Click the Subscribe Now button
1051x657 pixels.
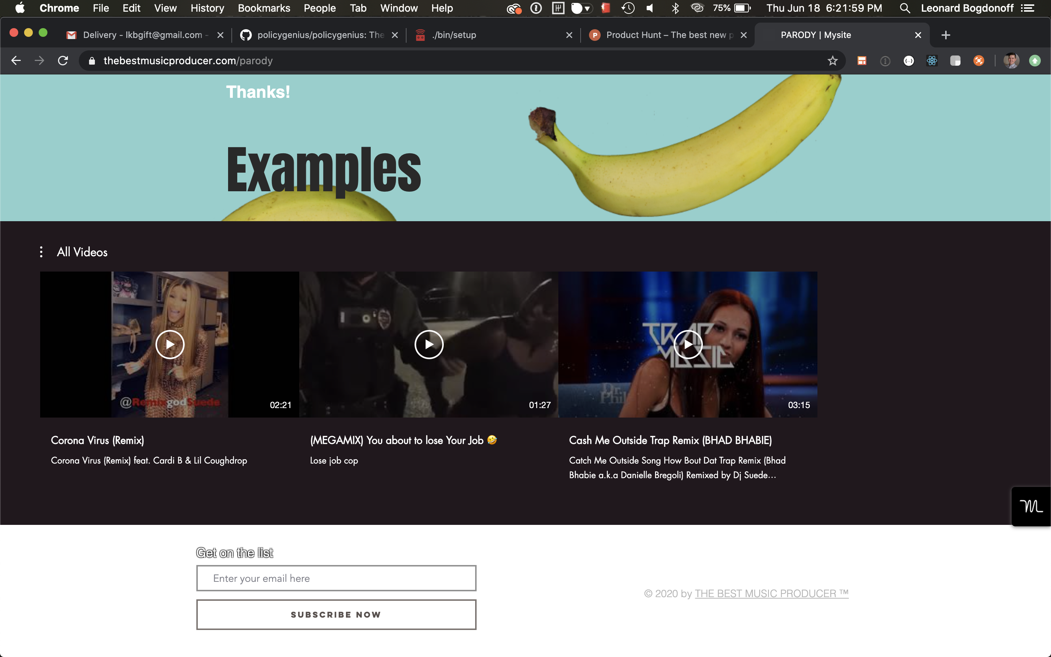point(336,614)
